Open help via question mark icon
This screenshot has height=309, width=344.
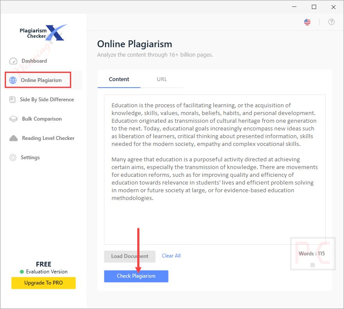[x=331, y=22]
